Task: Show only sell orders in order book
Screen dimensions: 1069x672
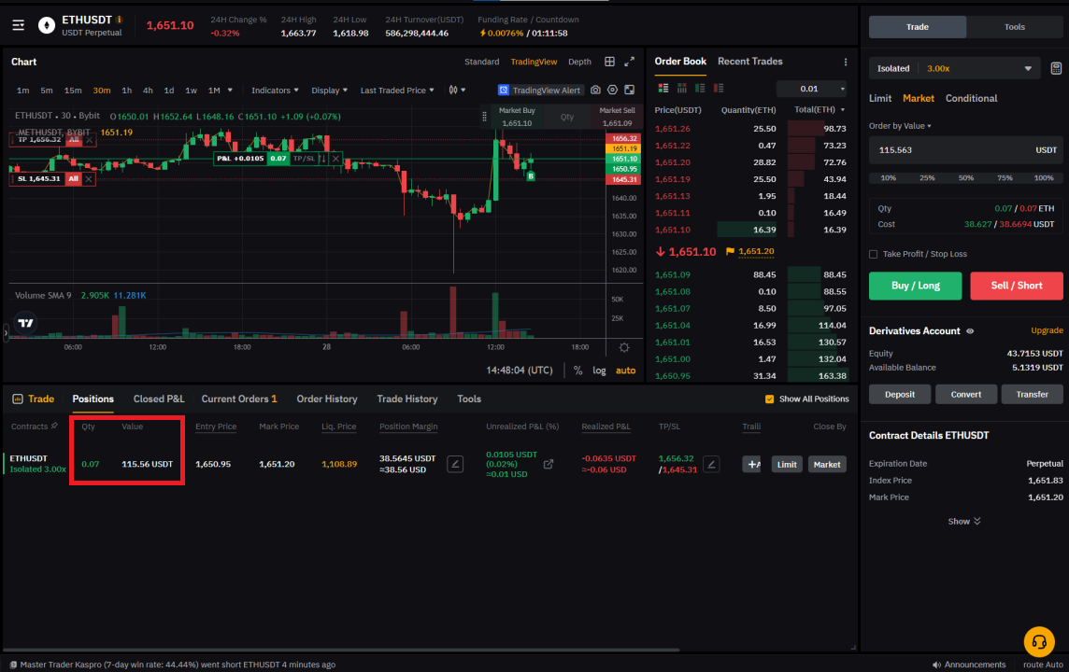Action: [x=718, y=89]
